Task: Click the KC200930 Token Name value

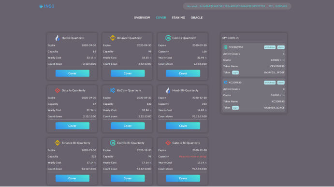Action: (x=278, y=101)
